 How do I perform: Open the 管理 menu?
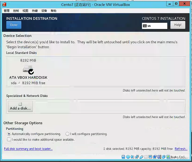(7, 11)
